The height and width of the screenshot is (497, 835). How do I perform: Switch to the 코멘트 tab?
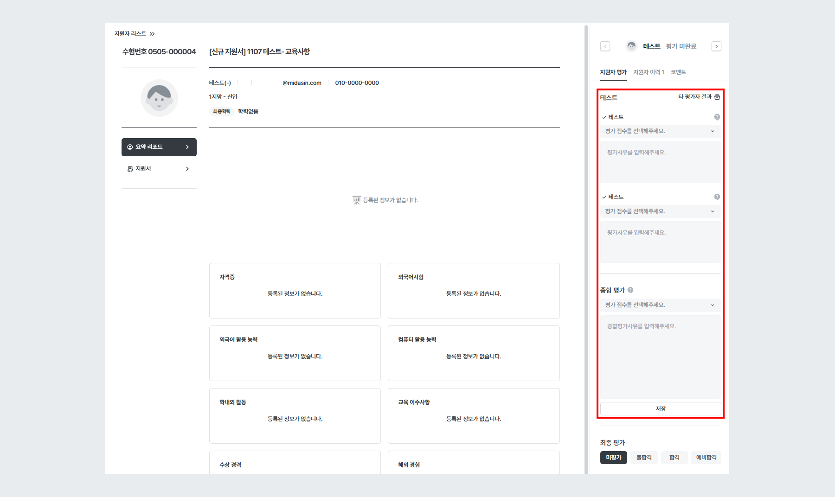(x=678, y=72)
